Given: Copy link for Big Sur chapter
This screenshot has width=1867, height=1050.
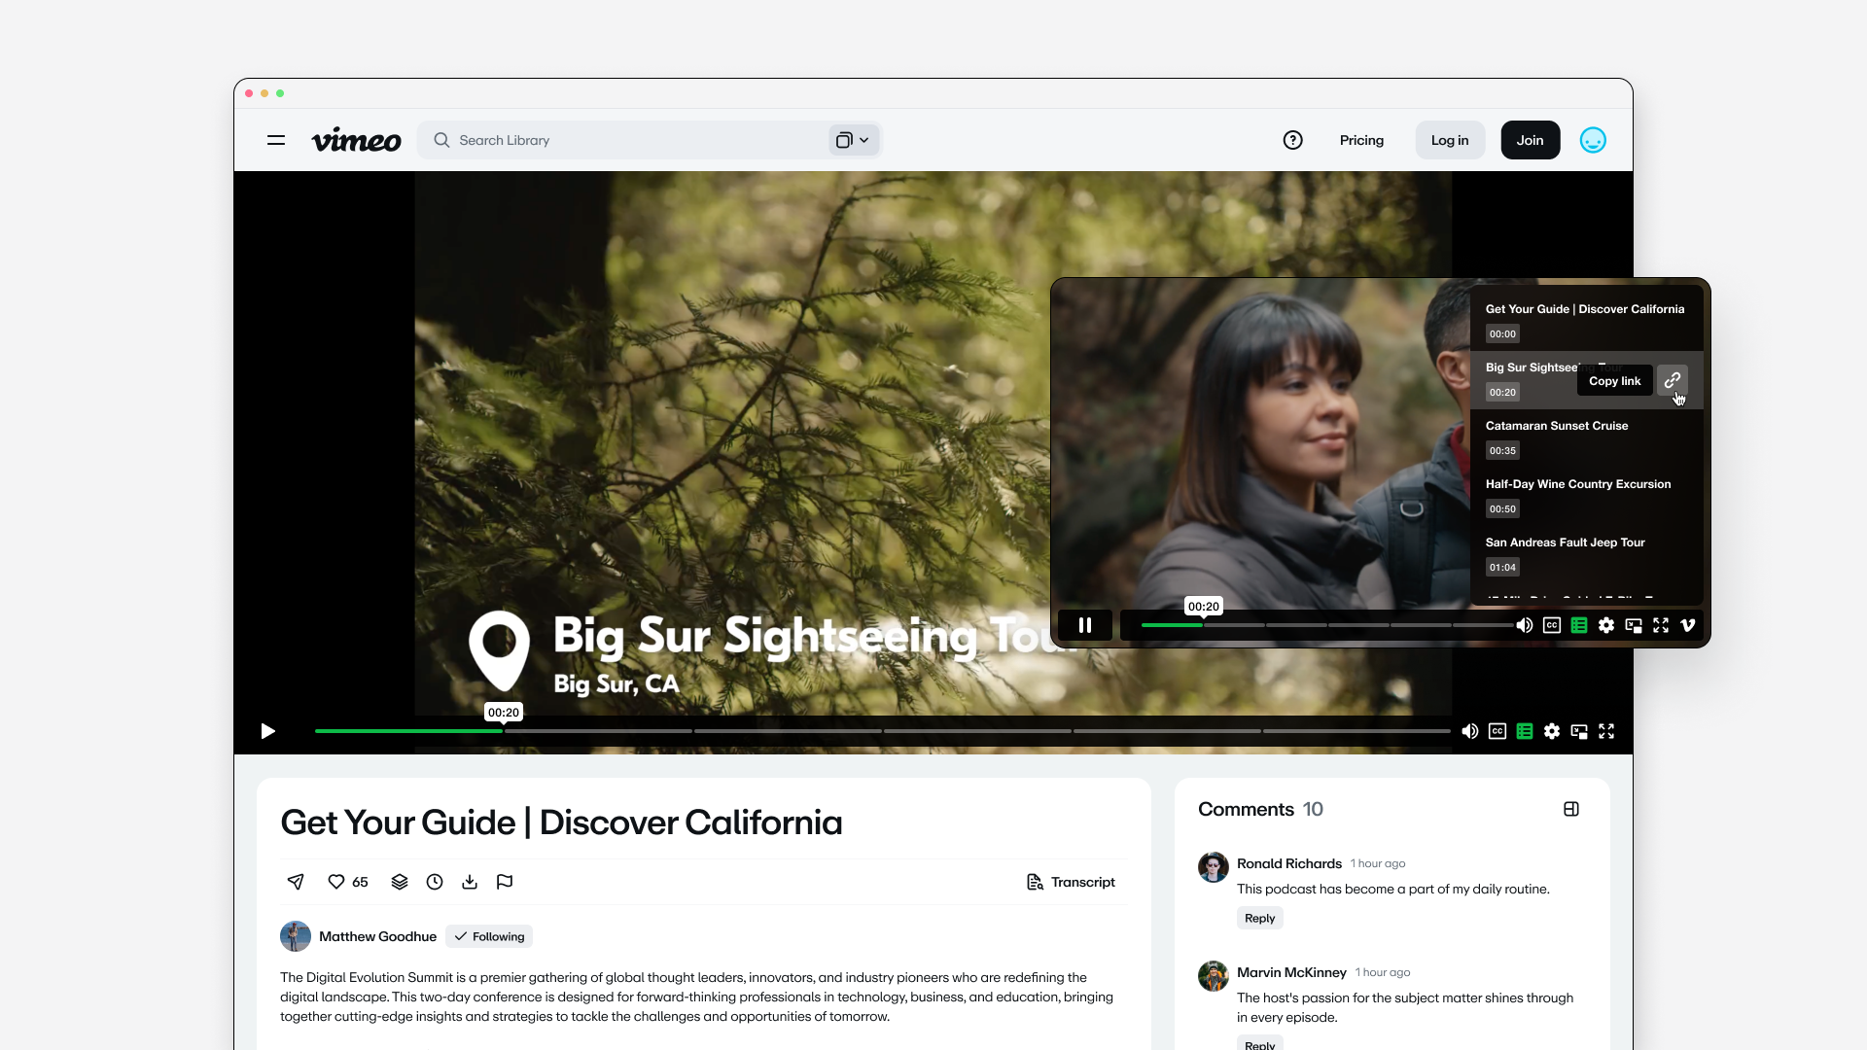Looking at the screenshot, I should [1673, 380].
